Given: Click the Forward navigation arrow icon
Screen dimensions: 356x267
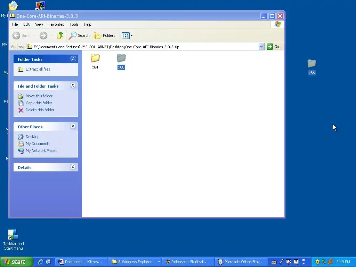Looking at the screenshot, I should coord(43,35).
